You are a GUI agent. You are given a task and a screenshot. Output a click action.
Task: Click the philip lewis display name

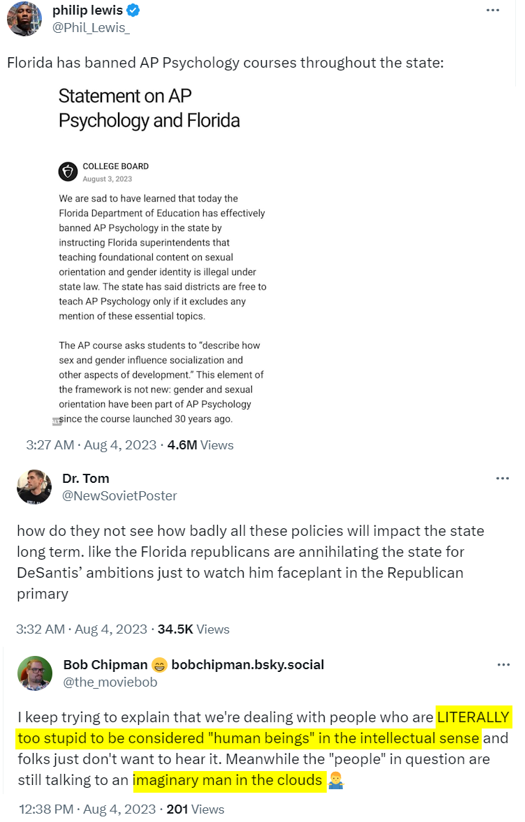pos(87,10)
